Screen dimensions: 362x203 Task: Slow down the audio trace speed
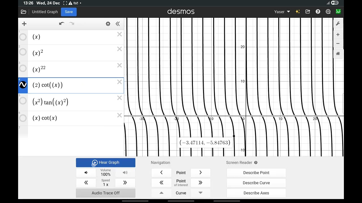click(86, 183)
